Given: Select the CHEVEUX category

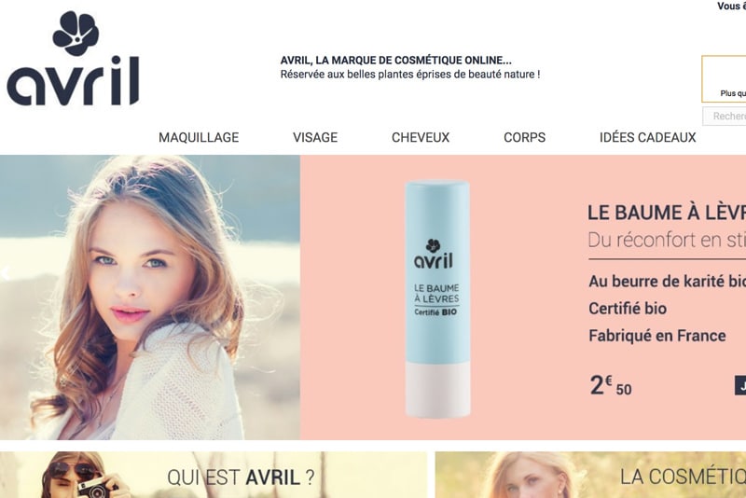Looking at the screenshot, I should pyautogui.click(x=421, y=137).
